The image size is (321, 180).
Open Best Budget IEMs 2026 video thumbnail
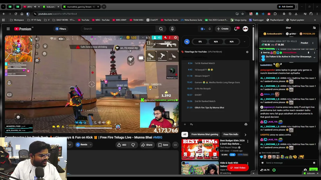[x=200, y=149]
